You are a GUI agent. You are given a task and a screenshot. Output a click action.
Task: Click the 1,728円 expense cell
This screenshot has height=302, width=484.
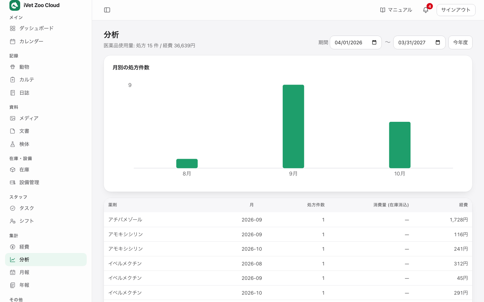coord(459,220)
